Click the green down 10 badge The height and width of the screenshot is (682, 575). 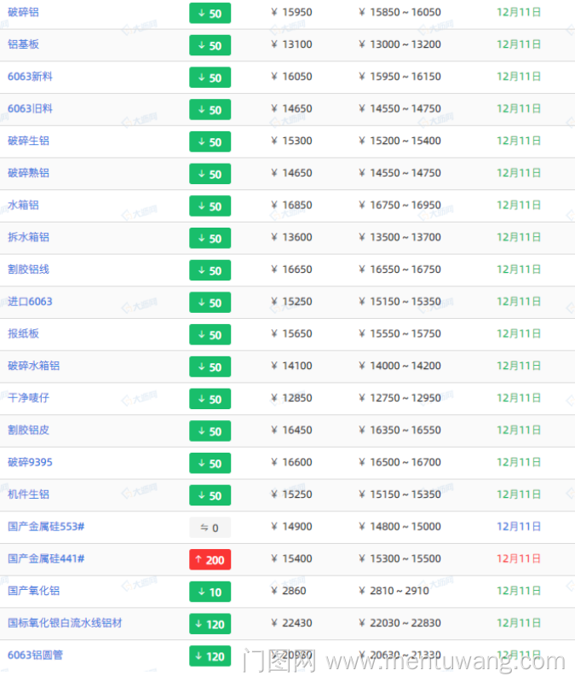click(210, 592)
